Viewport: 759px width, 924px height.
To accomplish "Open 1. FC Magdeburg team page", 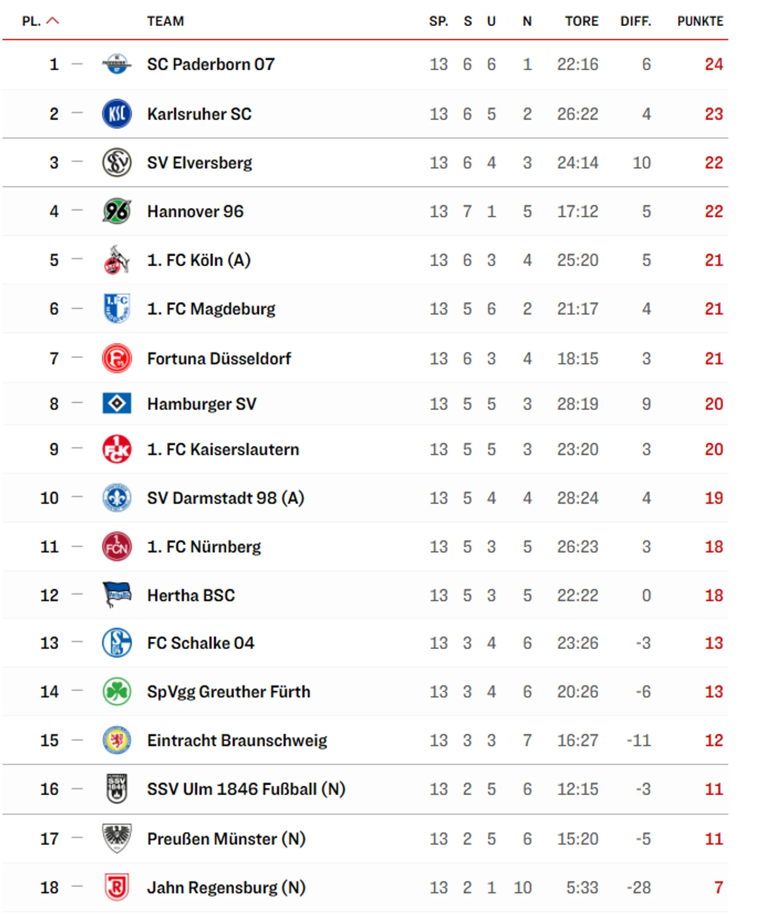I will (x=211, y=309).
